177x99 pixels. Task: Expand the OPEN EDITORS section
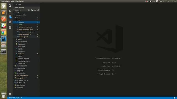coord(26,8)
